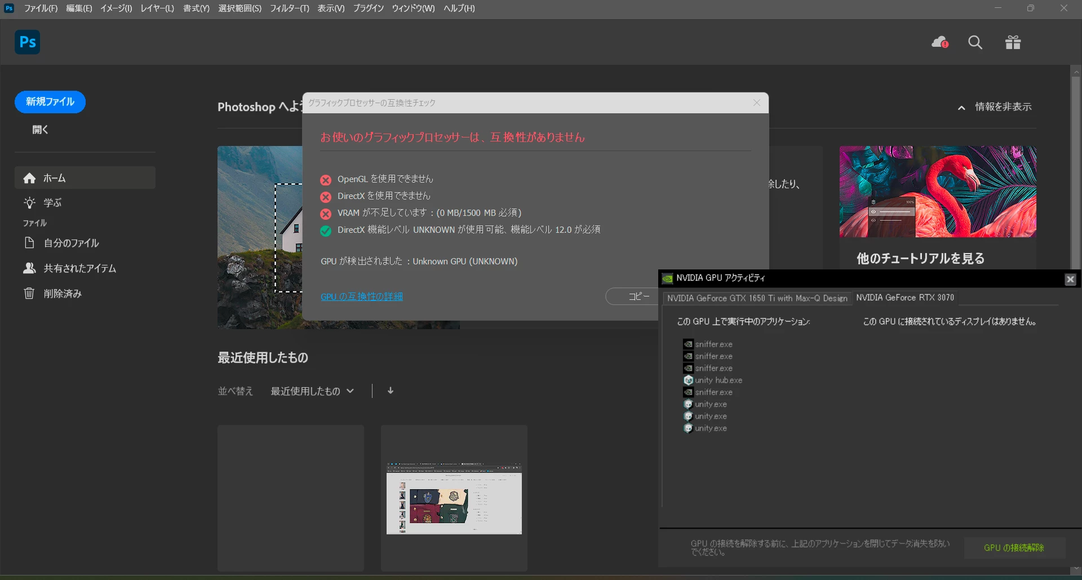Open the ファイル(F) menu
Image resolution: width=1082 pixels, height=580 pixels.
41,8
